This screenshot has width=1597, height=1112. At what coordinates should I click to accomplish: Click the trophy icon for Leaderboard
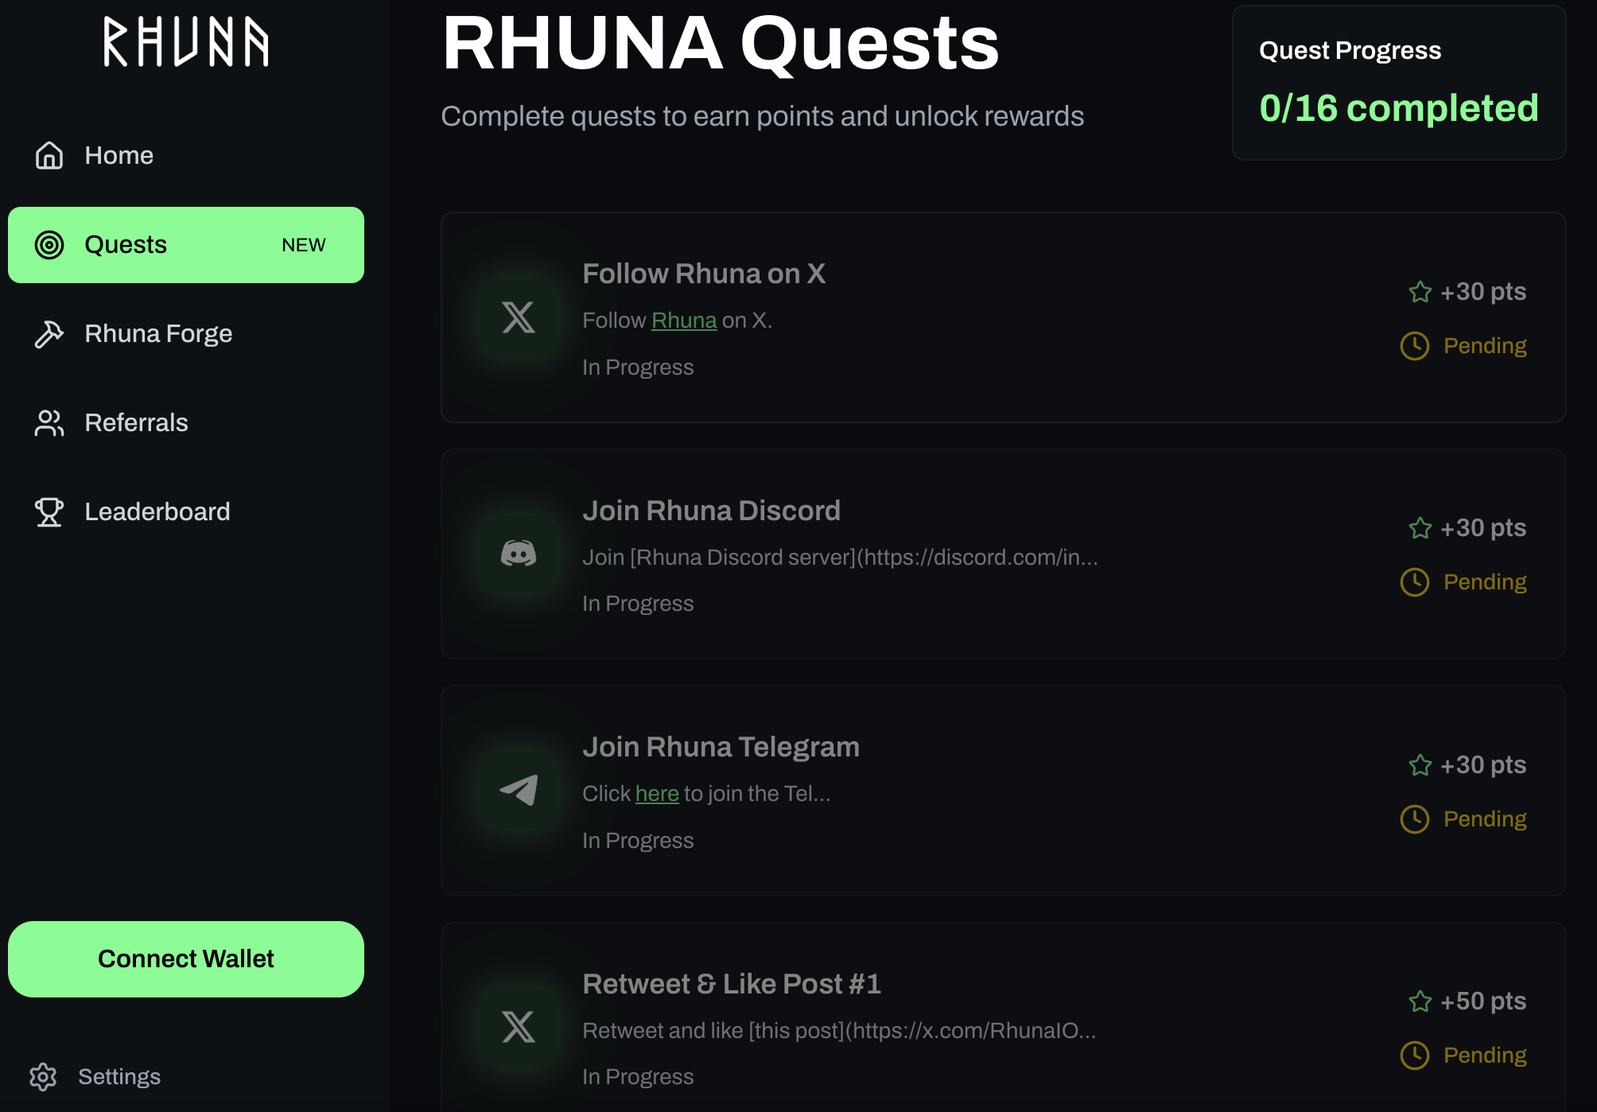coord(49,511)
